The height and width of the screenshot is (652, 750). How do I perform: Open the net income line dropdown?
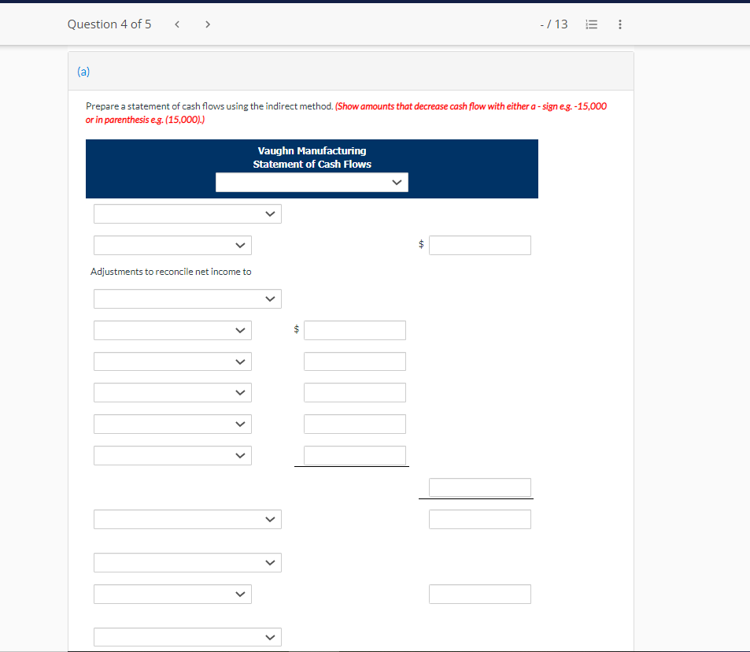[x=172, y=245]
